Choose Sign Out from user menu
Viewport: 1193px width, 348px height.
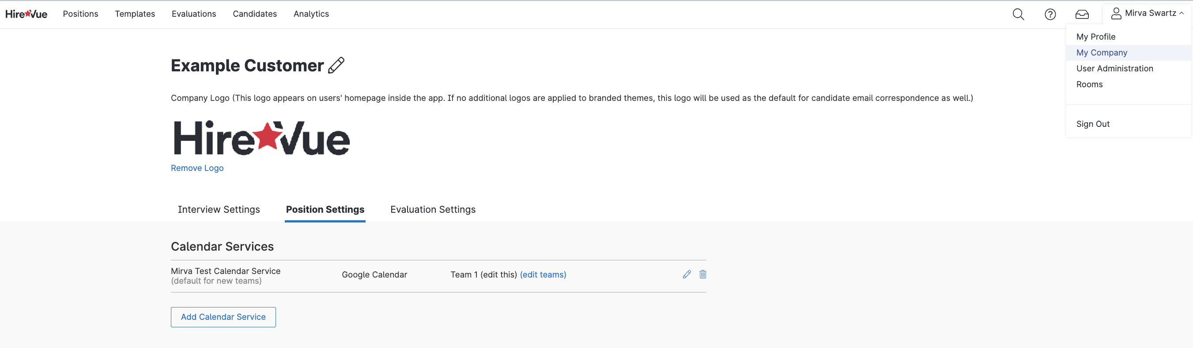[x=1128, y=124]
